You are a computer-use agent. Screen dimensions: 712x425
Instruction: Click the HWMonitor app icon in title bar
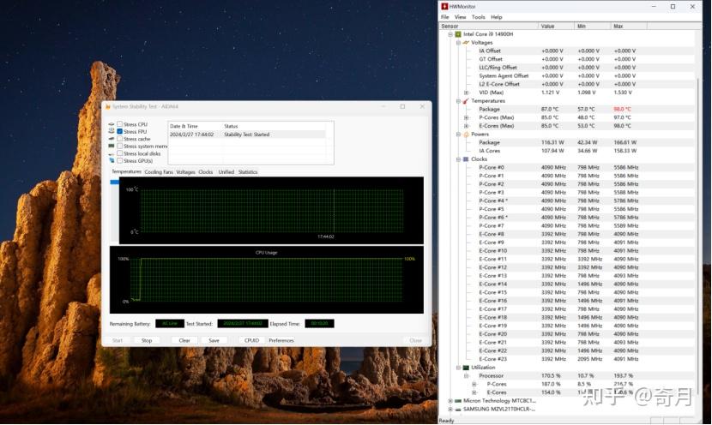(x=444, y=6)
